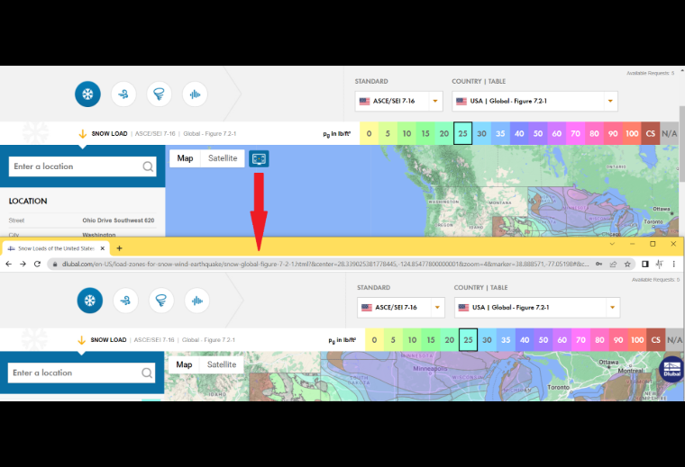Open the ASCE/SEI 7-16 standard dropdown in upper view
This screenshot has width=685, height=467.
pyautogui.click(x=399, y=101)
